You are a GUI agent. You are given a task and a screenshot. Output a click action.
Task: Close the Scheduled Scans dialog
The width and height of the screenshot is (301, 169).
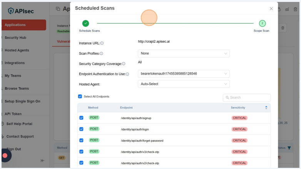[x=271, y=8]
